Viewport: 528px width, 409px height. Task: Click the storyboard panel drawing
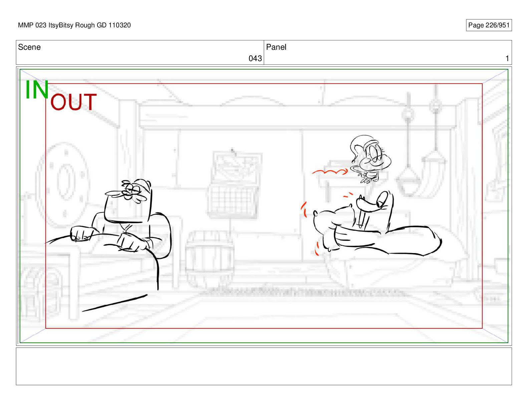tap(264, 206)
